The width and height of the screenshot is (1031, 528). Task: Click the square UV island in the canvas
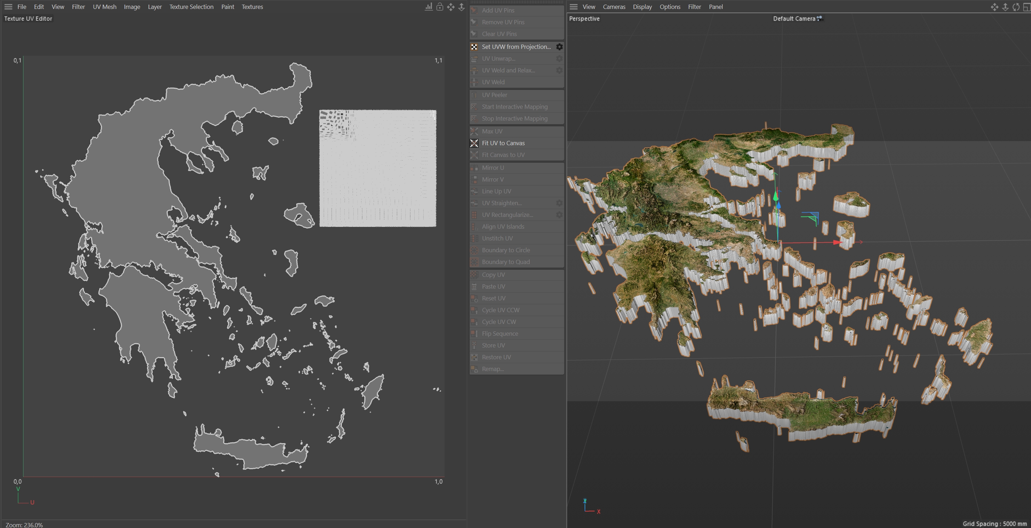point(378,168)
